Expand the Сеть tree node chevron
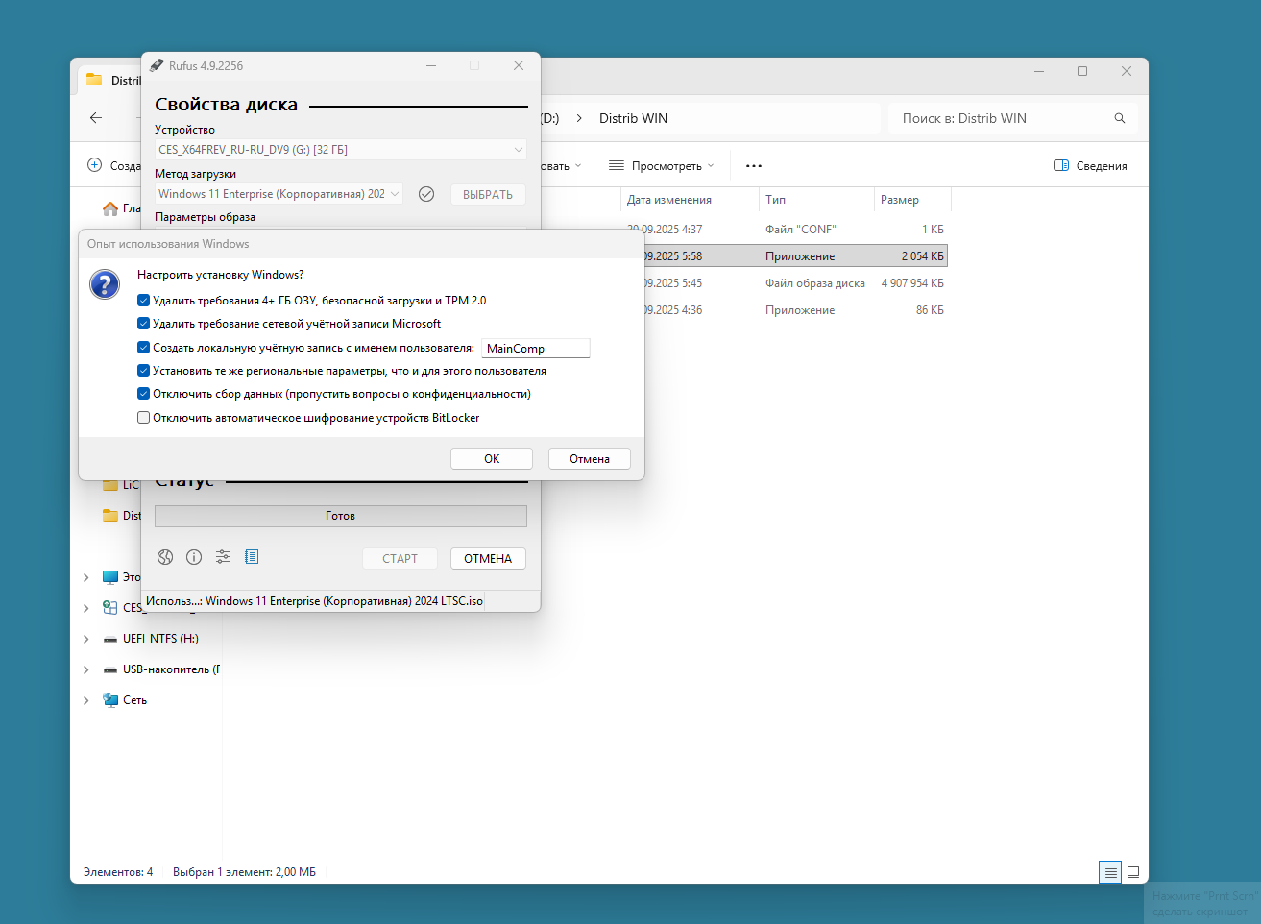1261x924 pixels. (85, 700)
